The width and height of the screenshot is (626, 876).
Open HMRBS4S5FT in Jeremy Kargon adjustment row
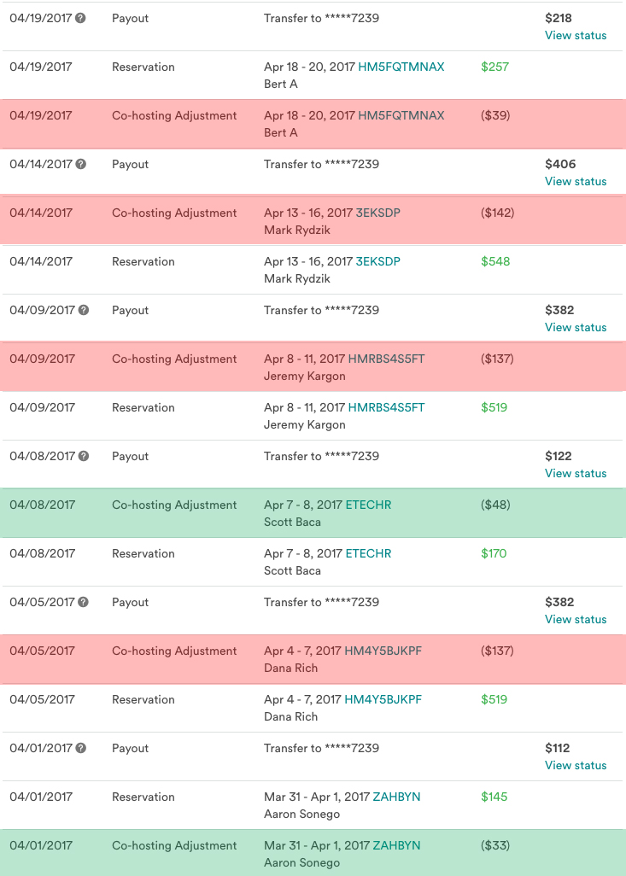coord(386,359)
